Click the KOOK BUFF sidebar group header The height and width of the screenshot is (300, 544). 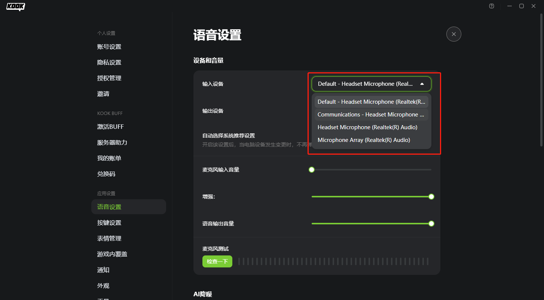coord(110,113)
